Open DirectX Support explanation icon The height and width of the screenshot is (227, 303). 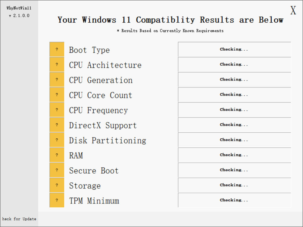(57, 125)
